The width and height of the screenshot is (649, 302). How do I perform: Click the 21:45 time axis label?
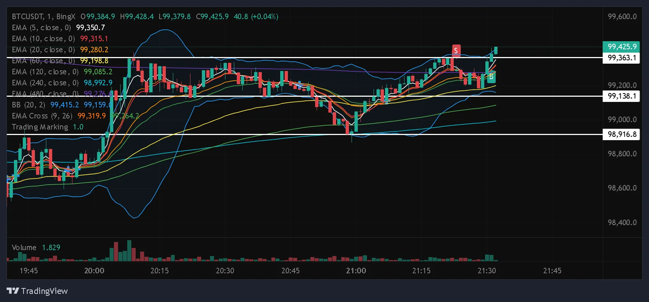point(552,271)
